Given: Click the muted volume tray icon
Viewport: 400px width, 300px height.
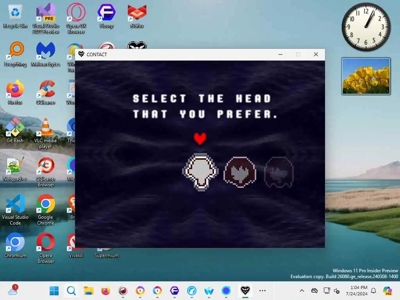Looking at the screenshot, I should coord(337,291).
